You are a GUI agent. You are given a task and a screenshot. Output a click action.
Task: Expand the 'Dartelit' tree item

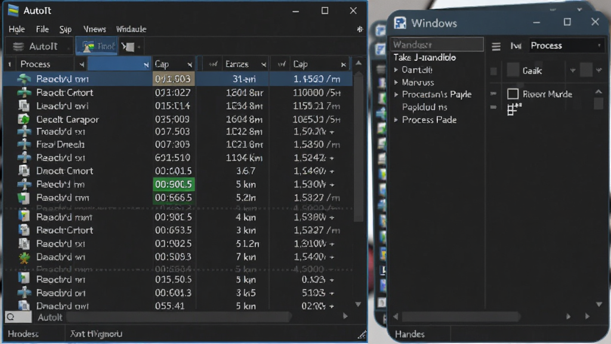(x=396, y=70)
